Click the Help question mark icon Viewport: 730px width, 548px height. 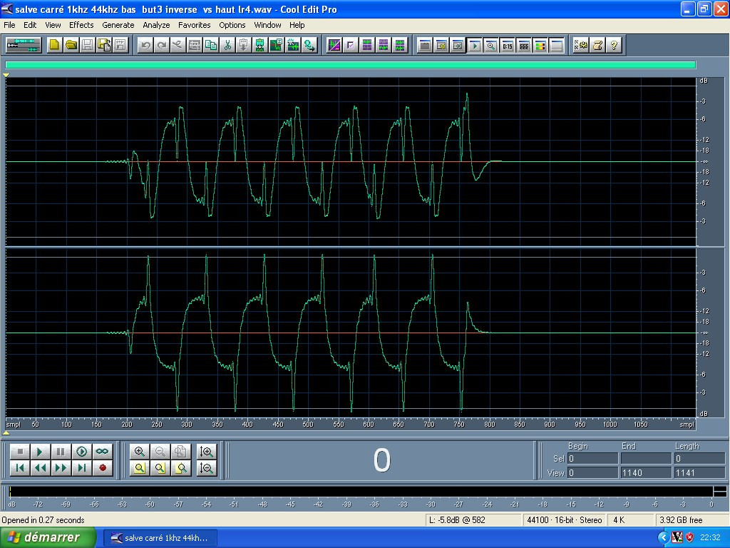coord(614,45)
